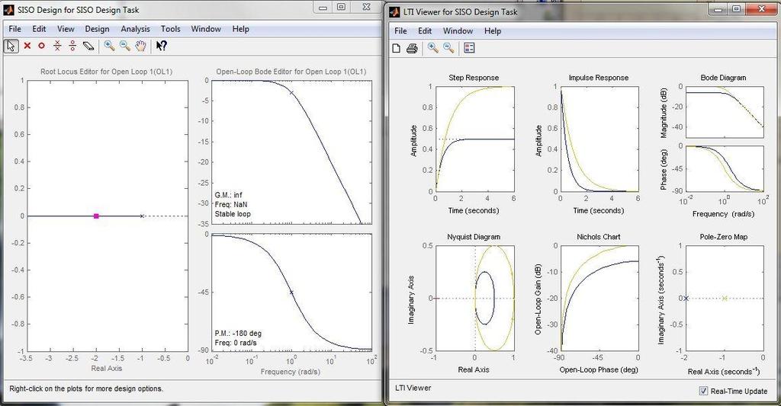Select the arrow pointer tool in SISO Design
781x406 pixels.
coord(11,46)
